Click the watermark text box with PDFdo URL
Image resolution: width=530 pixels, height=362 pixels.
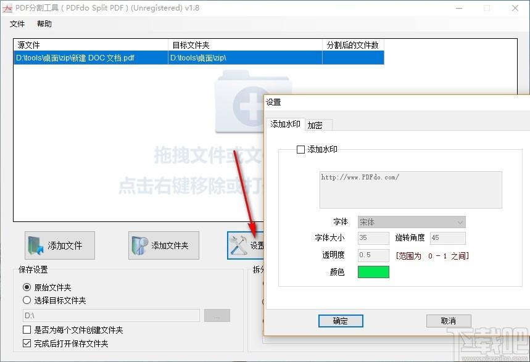[x=410, y=189]
